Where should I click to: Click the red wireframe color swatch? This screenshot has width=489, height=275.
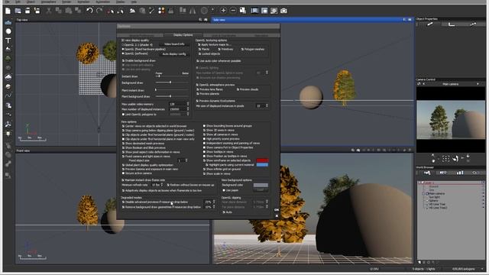(262, 160)
